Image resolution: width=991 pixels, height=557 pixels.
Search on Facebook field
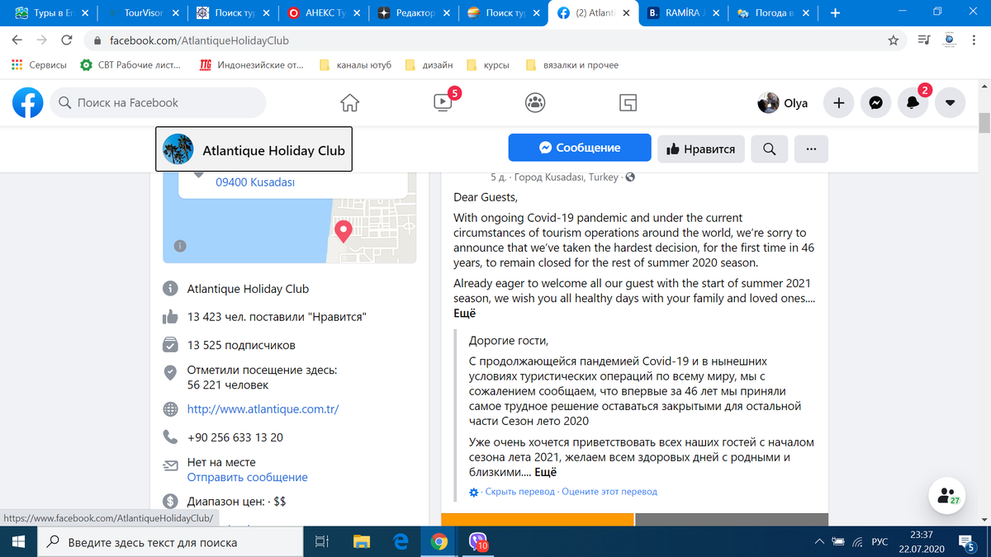[158, 102]
